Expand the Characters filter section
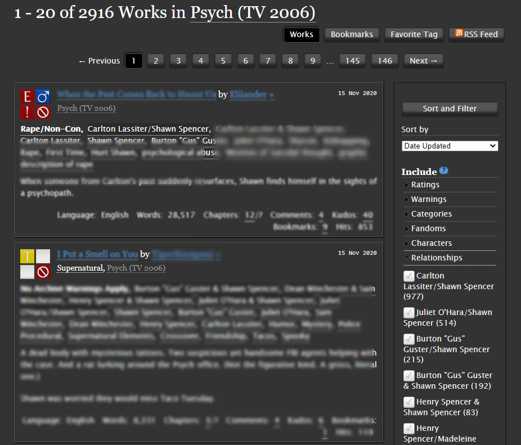This screenshot has width=521, height=445. (430, 243)
